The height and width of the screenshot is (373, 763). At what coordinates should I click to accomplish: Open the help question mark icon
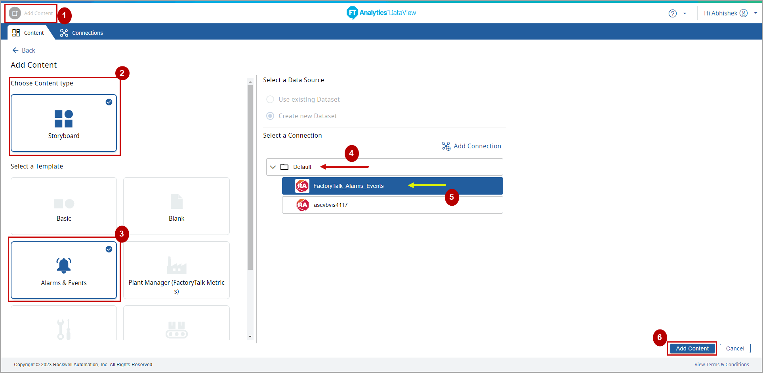point(673,13)
